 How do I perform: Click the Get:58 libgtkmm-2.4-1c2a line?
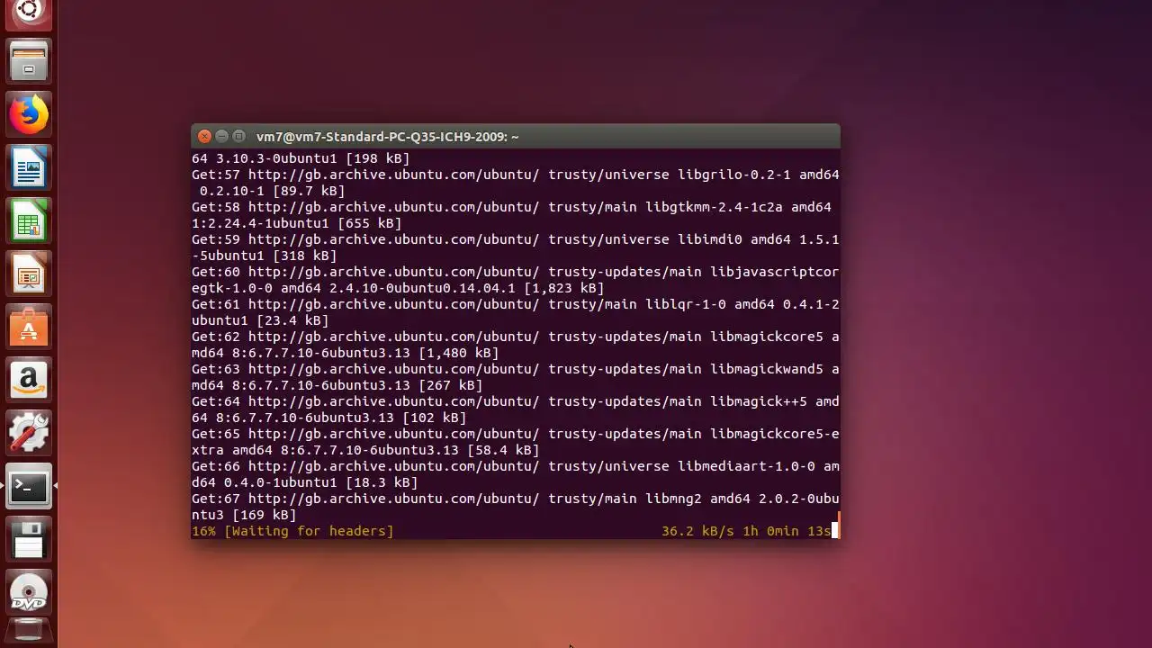click(x=512, y=207)
